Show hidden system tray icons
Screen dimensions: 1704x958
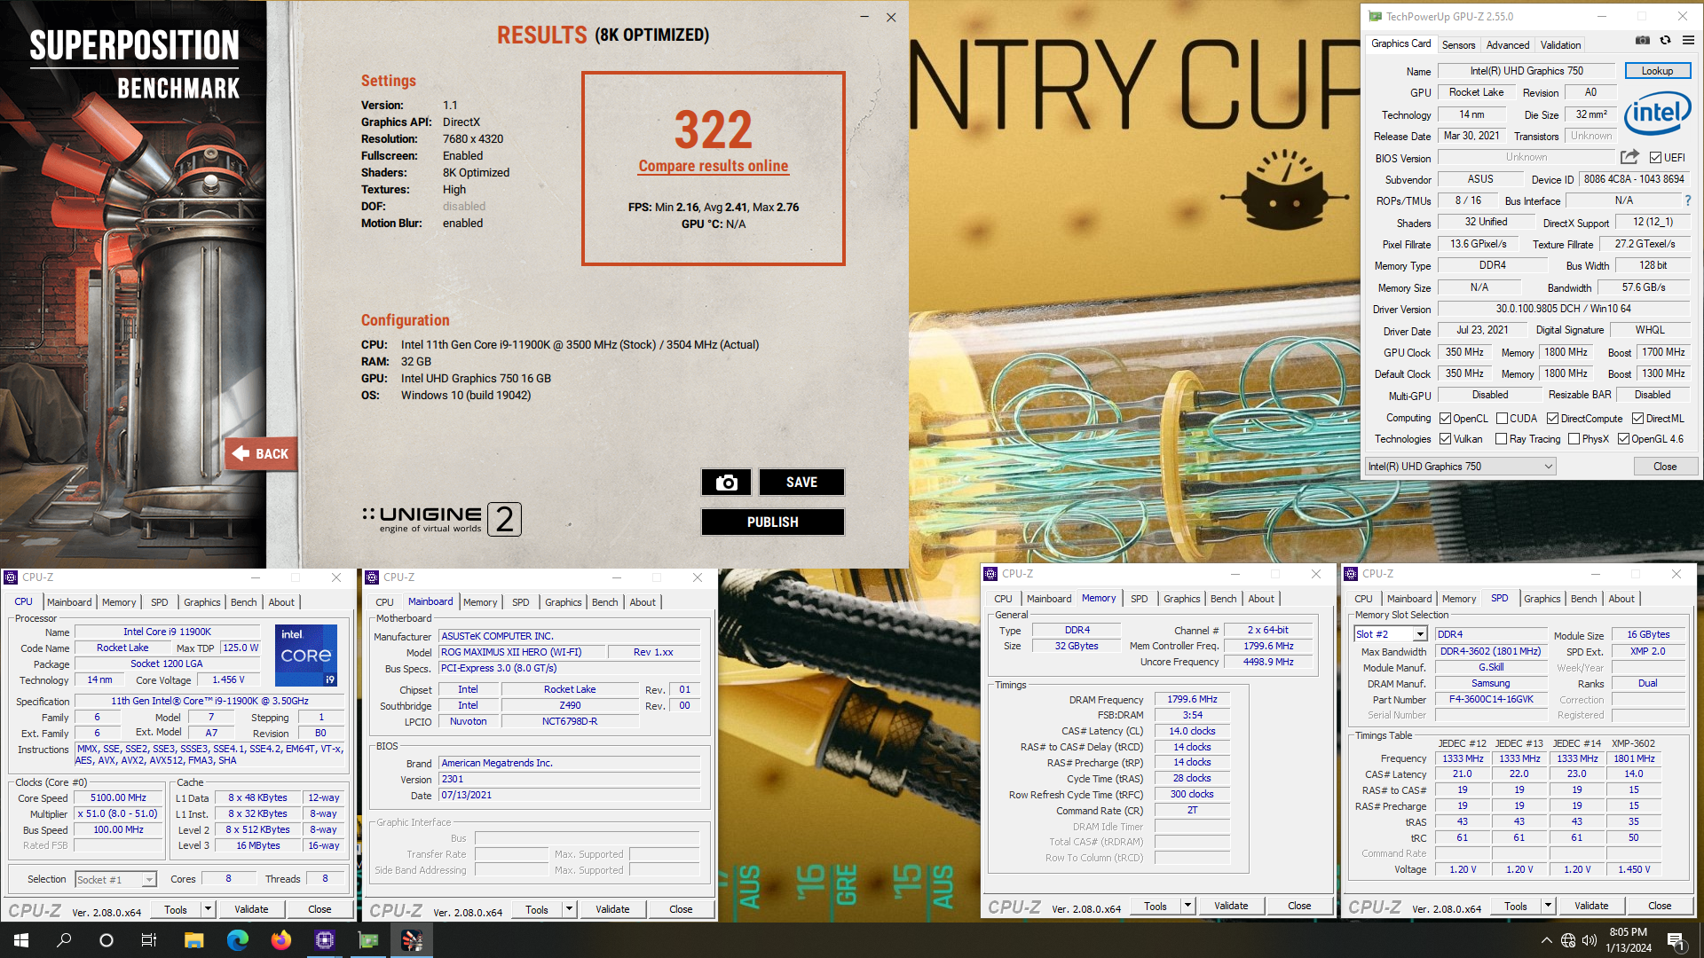(x=1546, y=940)
